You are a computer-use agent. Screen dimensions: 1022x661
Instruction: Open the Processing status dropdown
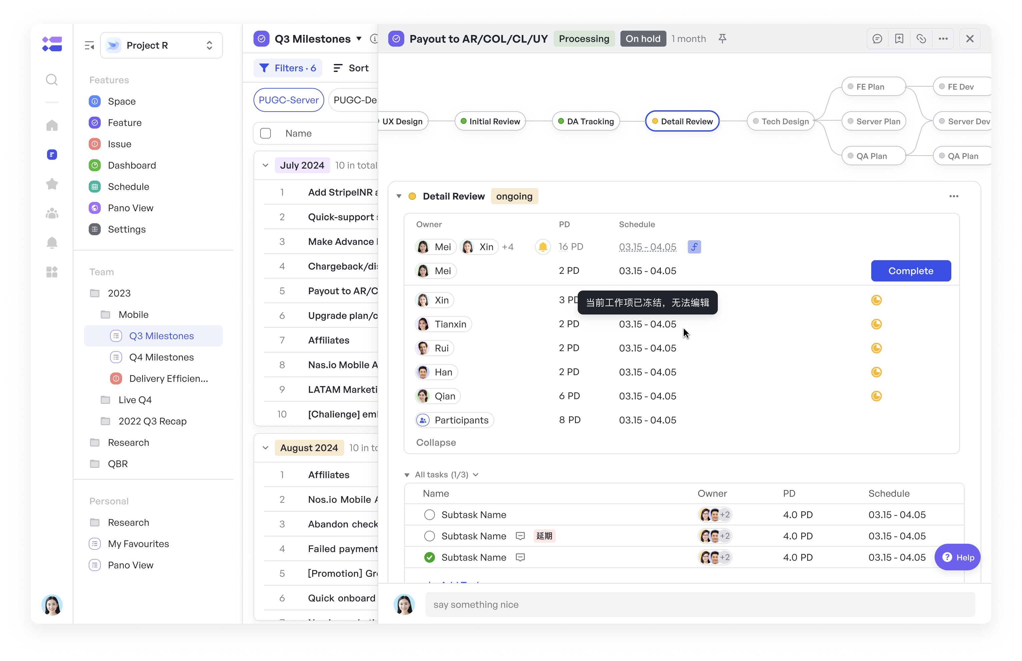pos(584,39)
